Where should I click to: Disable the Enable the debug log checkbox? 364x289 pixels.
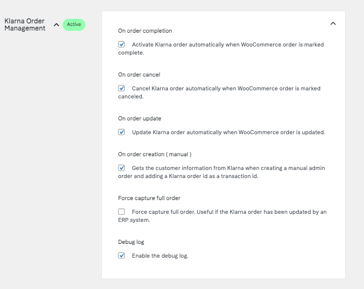122,255
